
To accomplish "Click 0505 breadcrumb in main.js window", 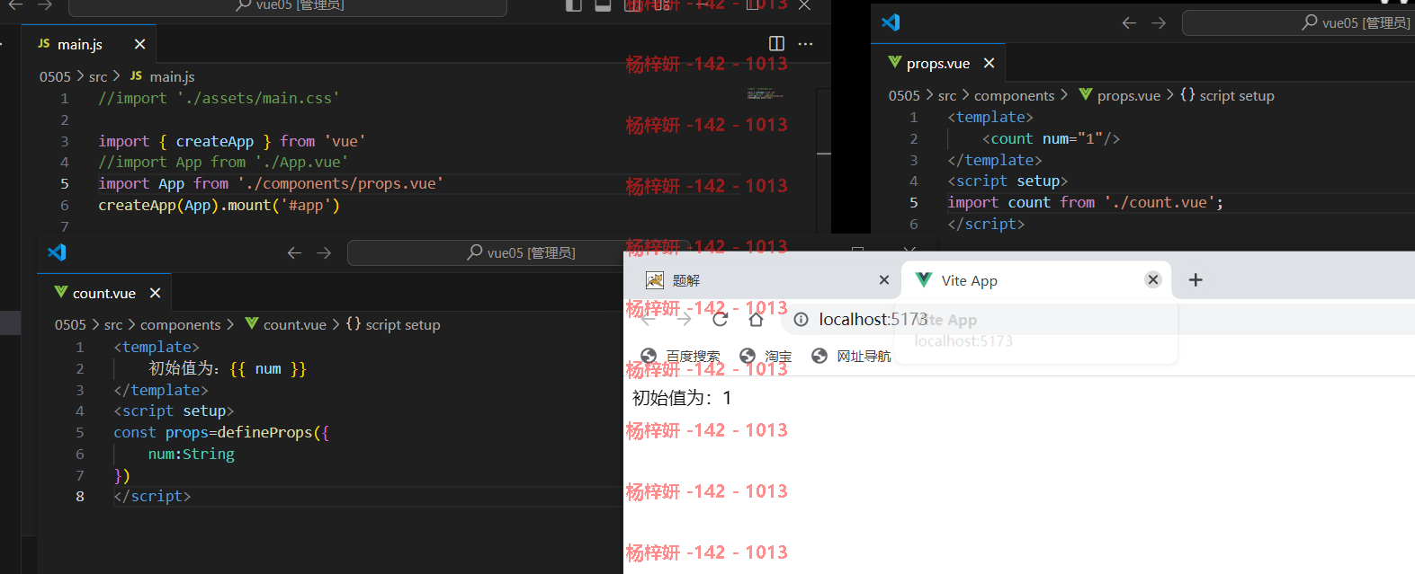I will click(55, 76).
